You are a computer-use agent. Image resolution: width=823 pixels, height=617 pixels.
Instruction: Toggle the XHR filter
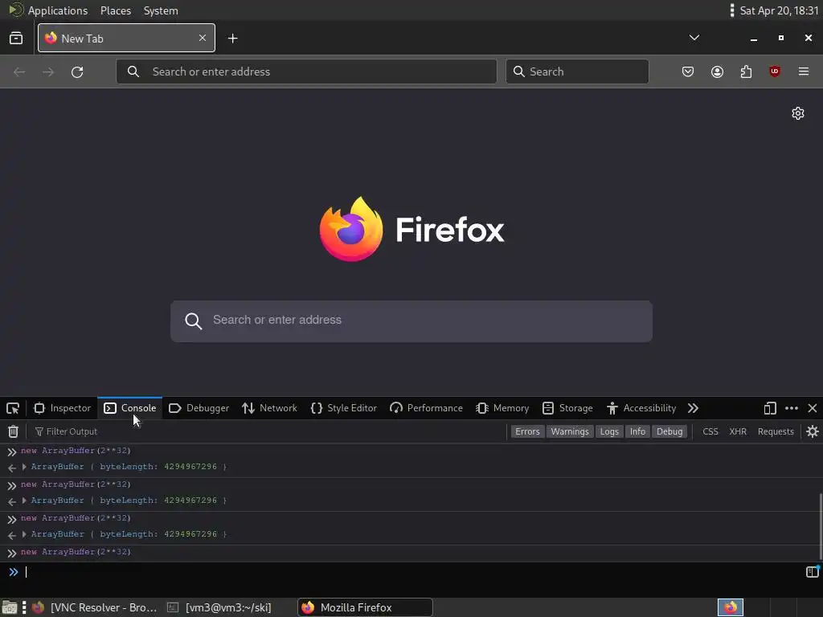(738, 431)
